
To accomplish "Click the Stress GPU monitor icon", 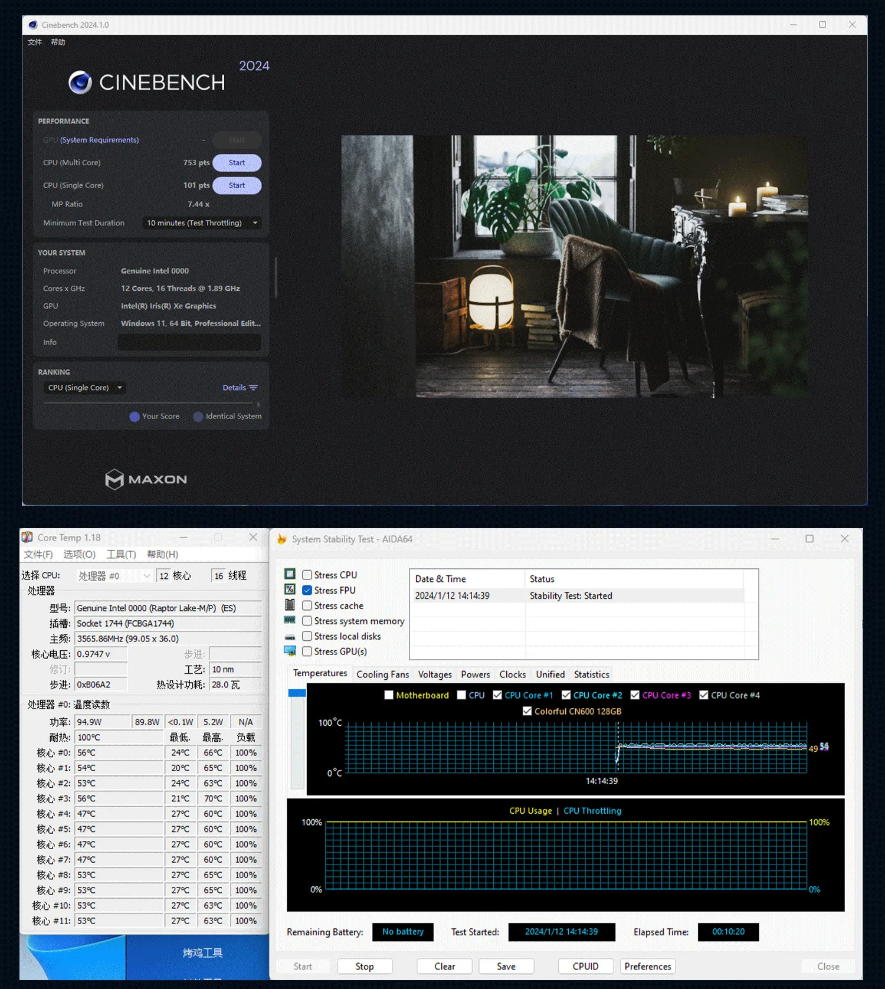I will coord(290,651).
